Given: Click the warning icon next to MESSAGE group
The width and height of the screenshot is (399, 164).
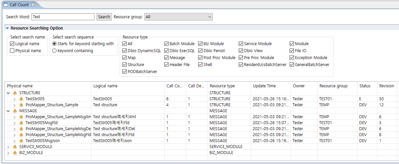Looking at the screenshot, I should pyautogui.click(x=15, y=111).
